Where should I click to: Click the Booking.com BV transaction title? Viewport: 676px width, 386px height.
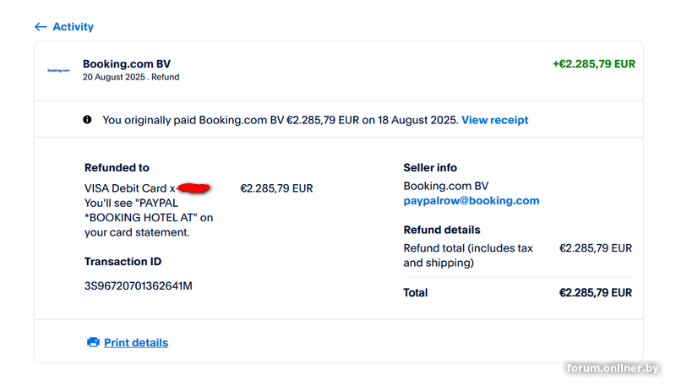click(x=126, y=64)
